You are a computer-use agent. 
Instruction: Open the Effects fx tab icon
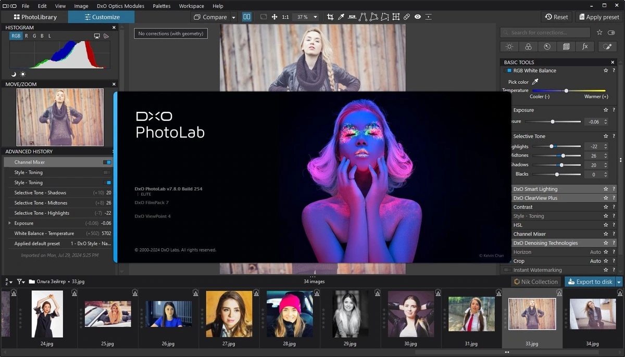(x=585, y=47)
